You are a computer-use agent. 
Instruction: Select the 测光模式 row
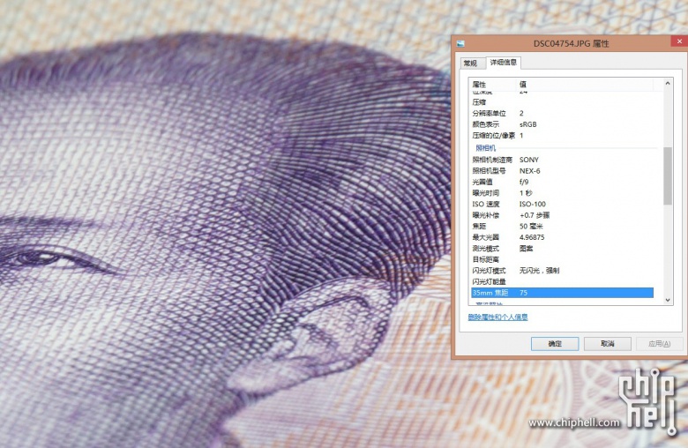pyautogui.click(x=563, y=249)
